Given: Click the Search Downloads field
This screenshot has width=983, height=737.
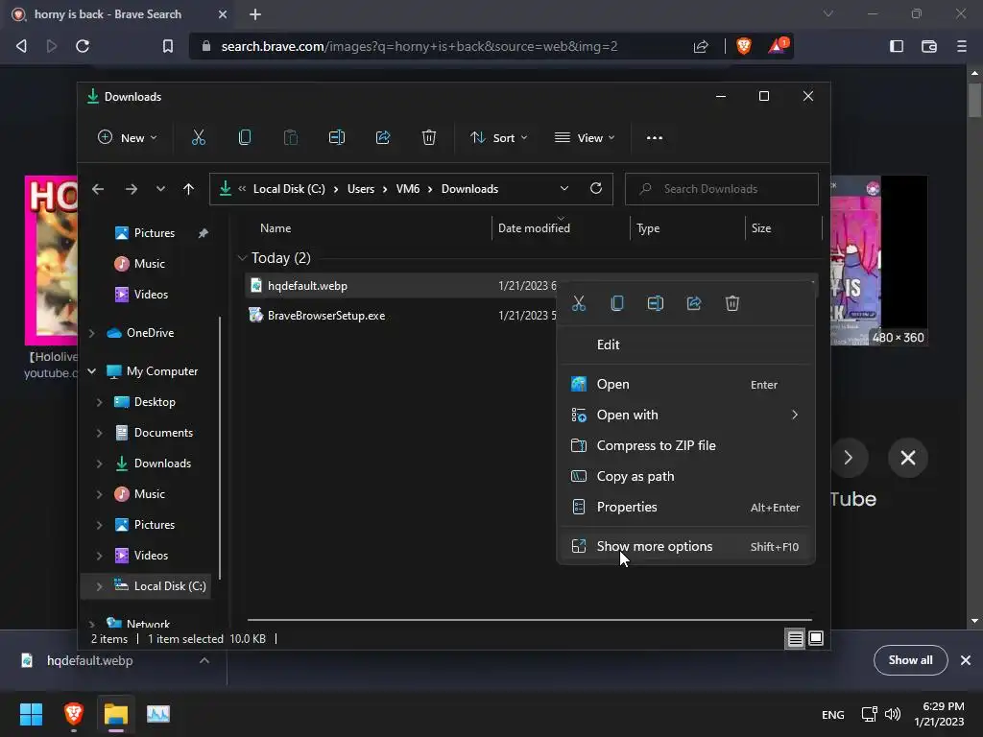Looking at the screenshot, I should coord(722,189).
